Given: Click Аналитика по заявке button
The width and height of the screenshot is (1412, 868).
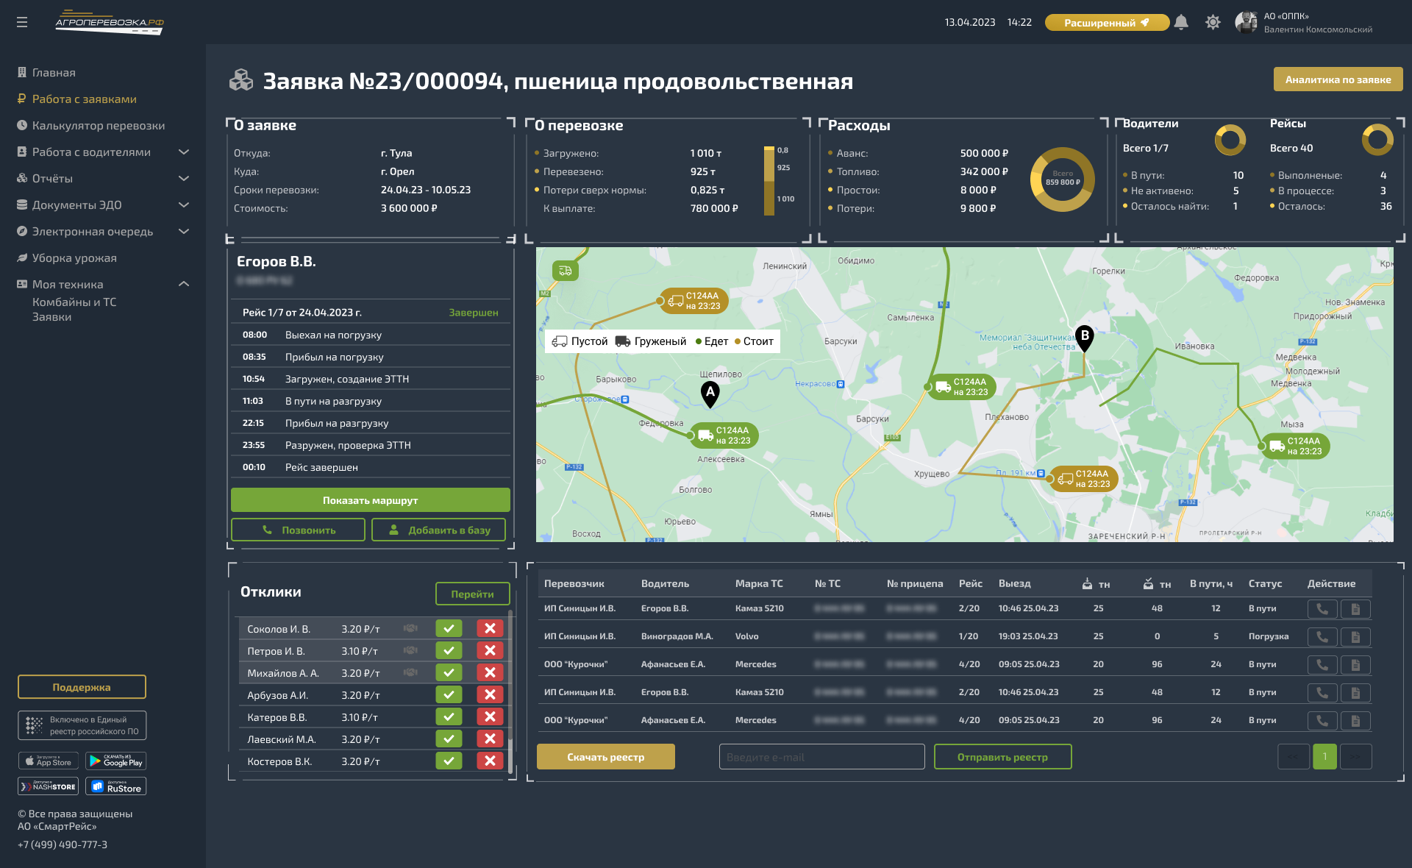Looking at the screenshot, I should coord(1338,79).
